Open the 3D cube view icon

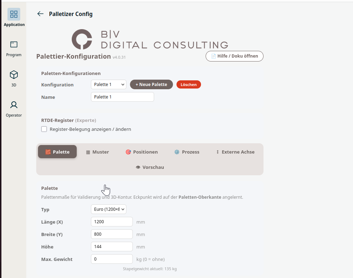(x=14, y=75)
